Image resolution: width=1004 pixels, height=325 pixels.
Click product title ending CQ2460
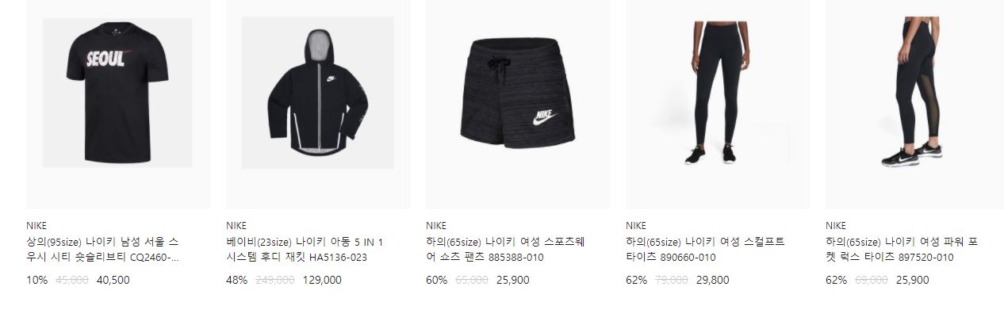102,250
